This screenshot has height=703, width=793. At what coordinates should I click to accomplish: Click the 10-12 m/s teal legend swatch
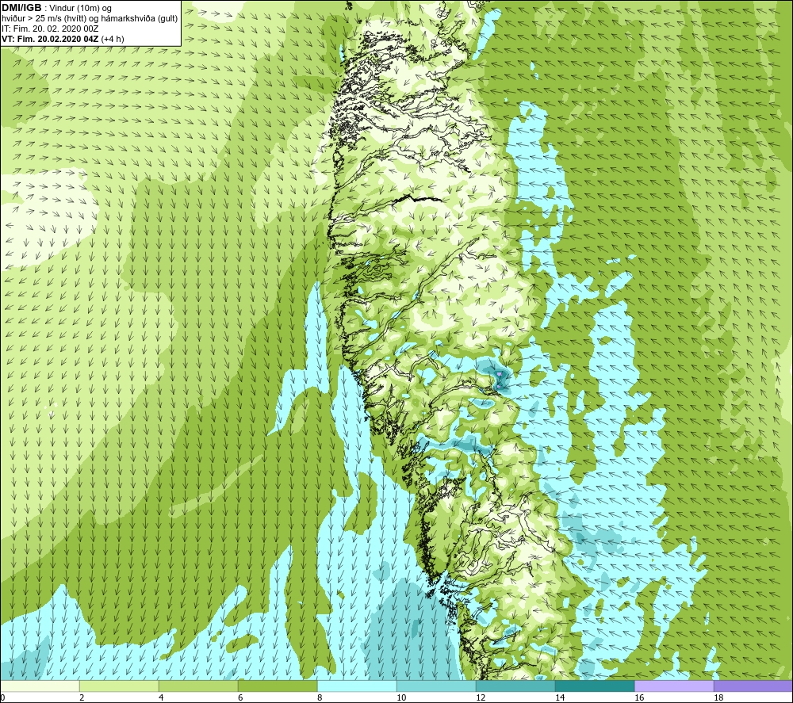[436, 686]
